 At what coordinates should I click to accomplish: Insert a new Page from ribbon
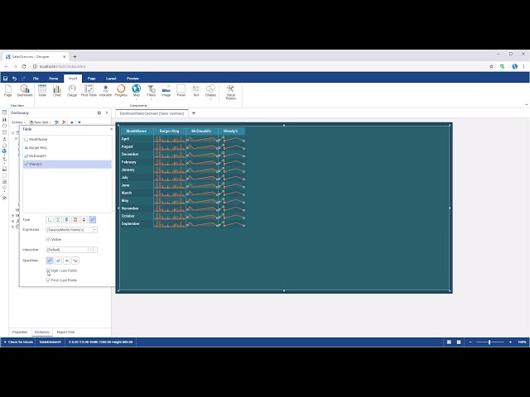coord(7,91)
